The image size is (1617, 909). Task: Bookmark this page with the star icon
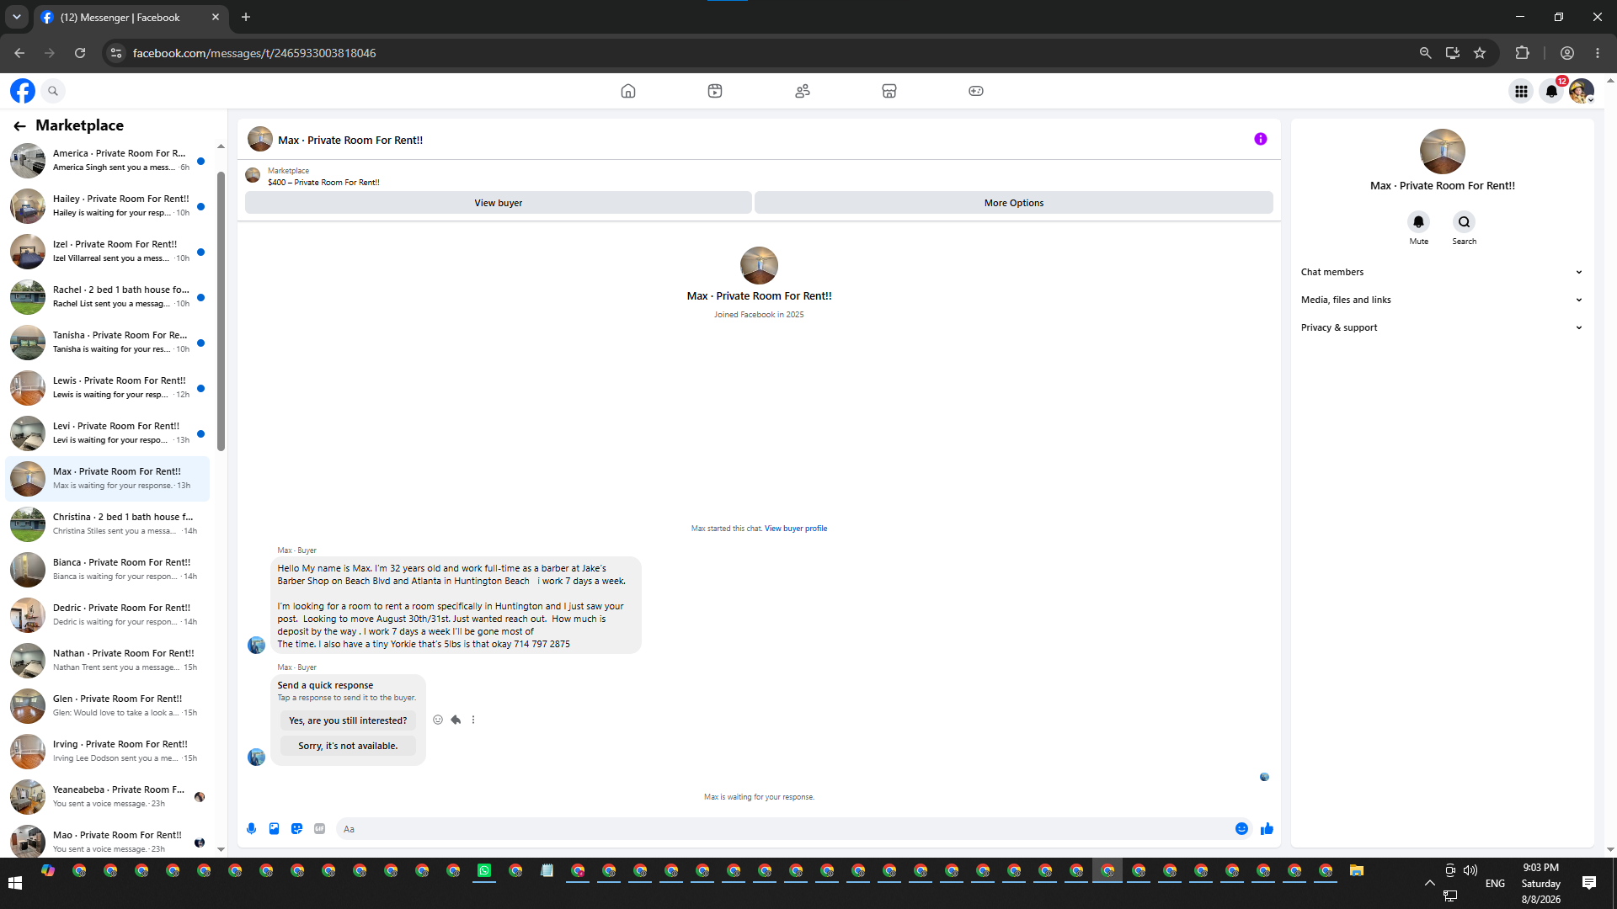coord(1480,53)
